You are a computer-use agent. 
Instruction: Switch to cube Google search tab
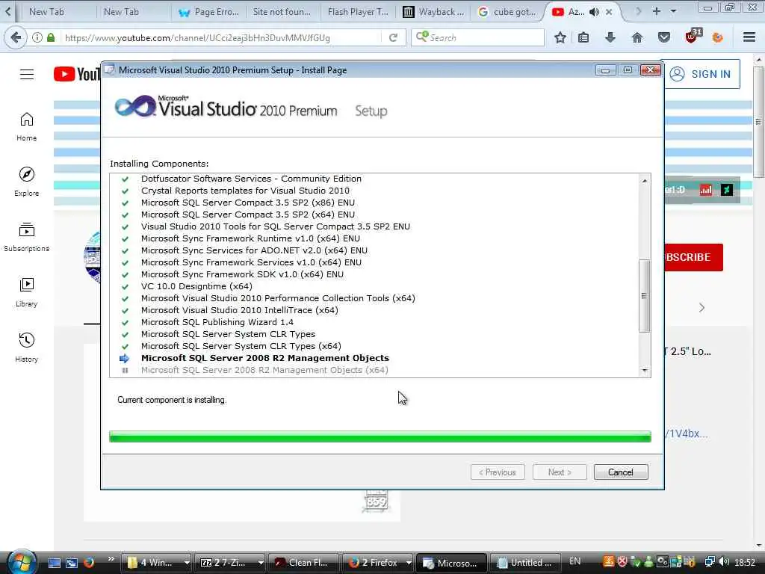pos(508,12)
